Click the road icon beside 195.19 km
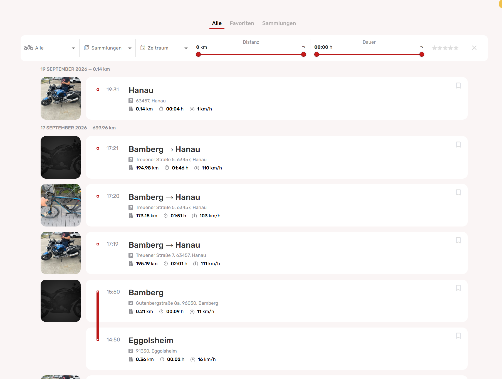This screenshot has height=379, width=502. (131, 264)
